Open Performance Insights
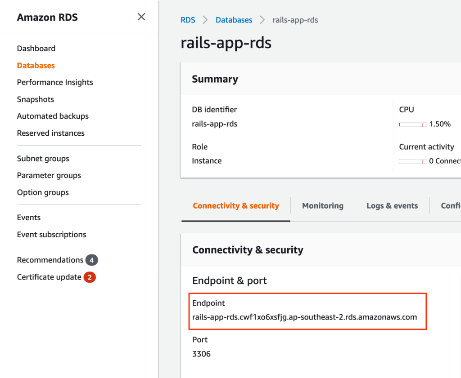The image size is (461, 378). (x=55, y=82)
